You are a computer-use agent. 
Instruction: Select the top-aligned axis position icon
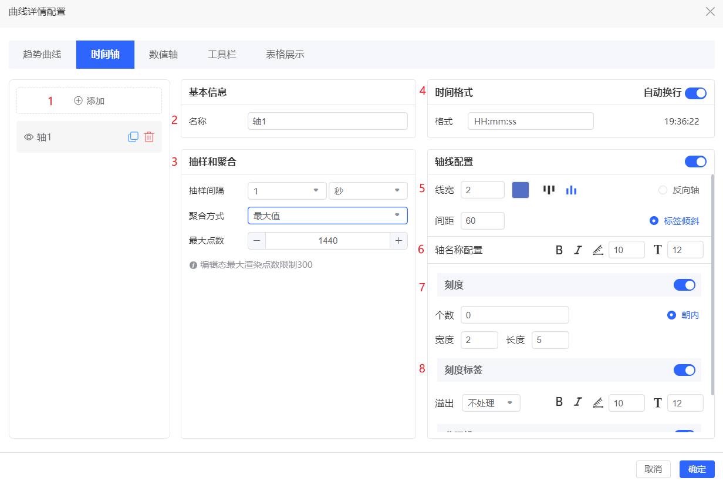pos(549,190)
